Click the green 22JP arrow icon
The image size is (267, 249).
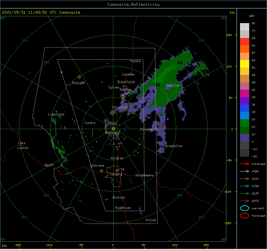pyautogui.click(x=244, y=193)
